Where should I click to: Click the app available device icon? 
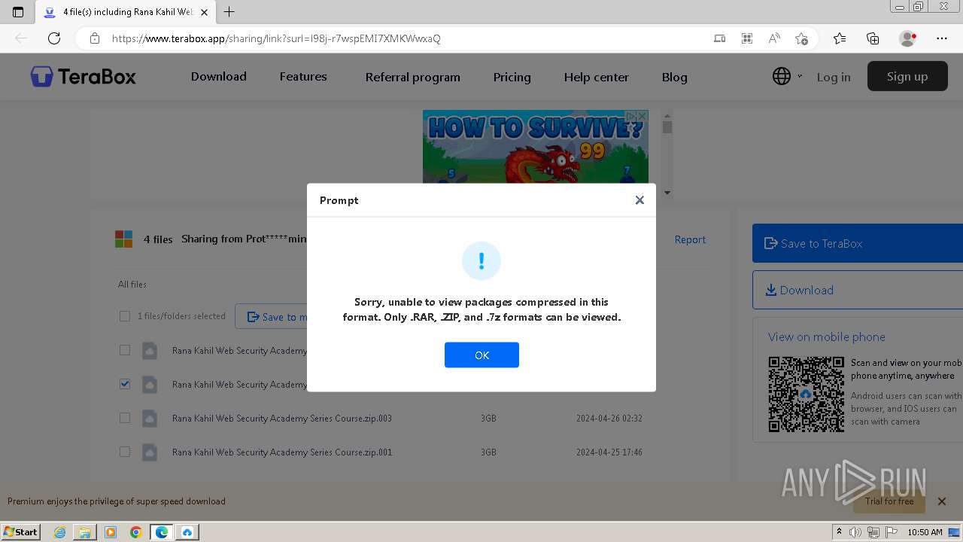(x=720, y=38)
